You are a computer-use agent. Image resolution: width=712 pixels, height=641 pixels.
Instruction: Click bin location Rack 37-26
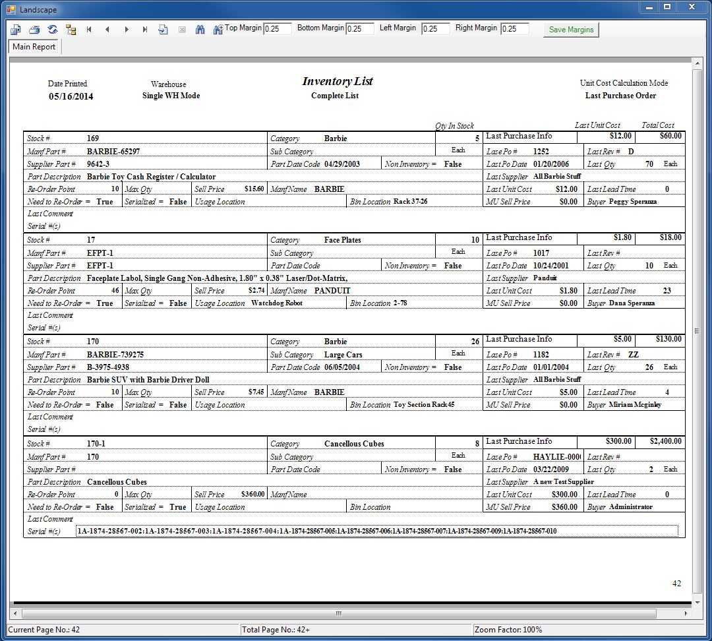point(410,201)
